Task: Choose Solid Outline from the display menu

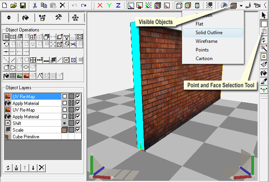Action: tap(209, 33)
